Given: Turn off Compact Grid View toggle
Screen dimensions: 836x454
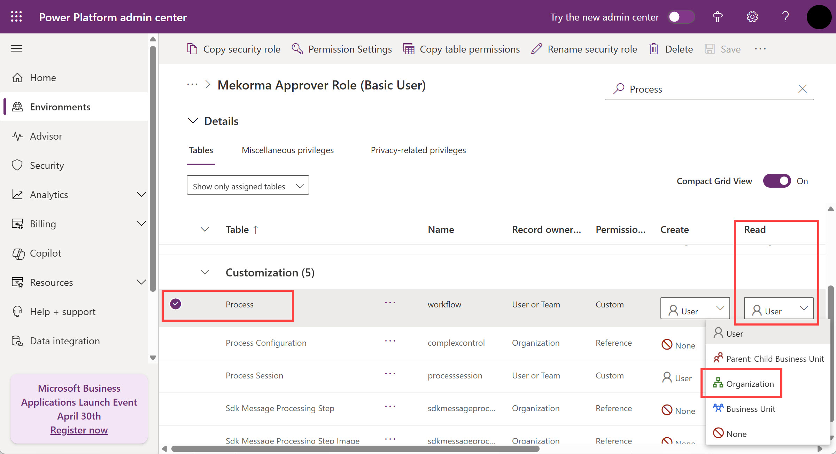Looking at the screenshot, I should pos(777,181).
